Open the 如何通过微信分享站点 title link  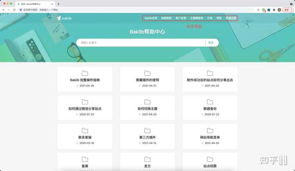tap(85, 109)
